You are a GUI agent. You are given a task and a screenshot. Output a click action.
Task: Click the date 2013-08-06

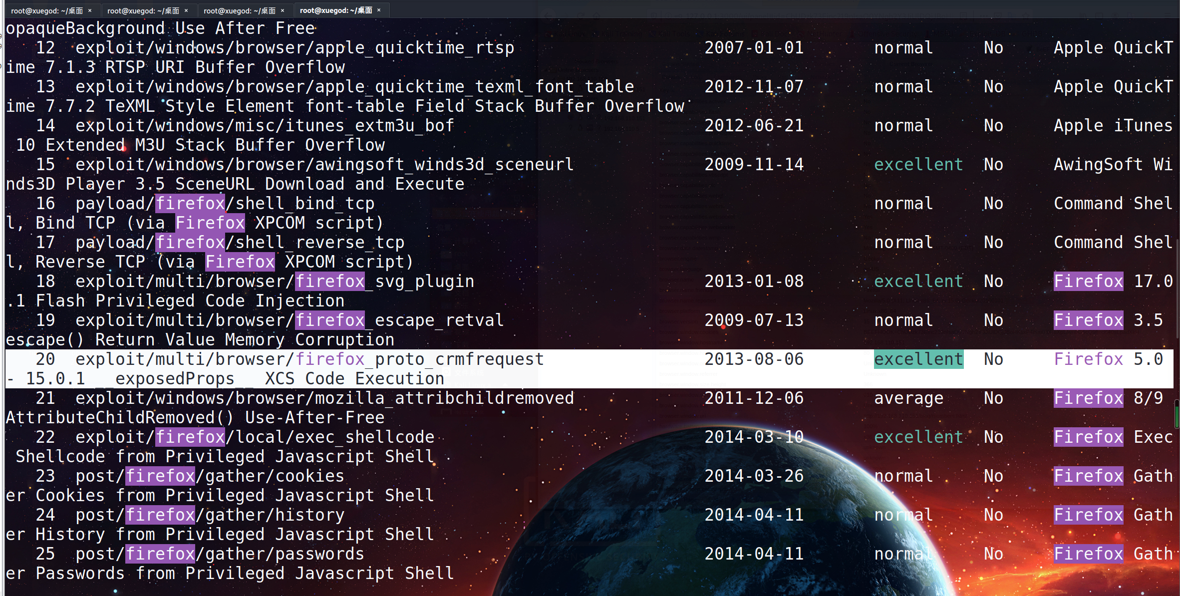coord(754,359)
